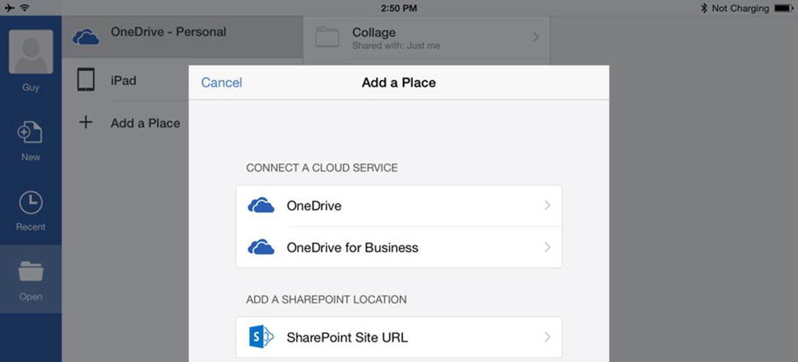798x362 pixels.
Task: Click the Bluetooth status icon
Action: click(x=704, y=8)
